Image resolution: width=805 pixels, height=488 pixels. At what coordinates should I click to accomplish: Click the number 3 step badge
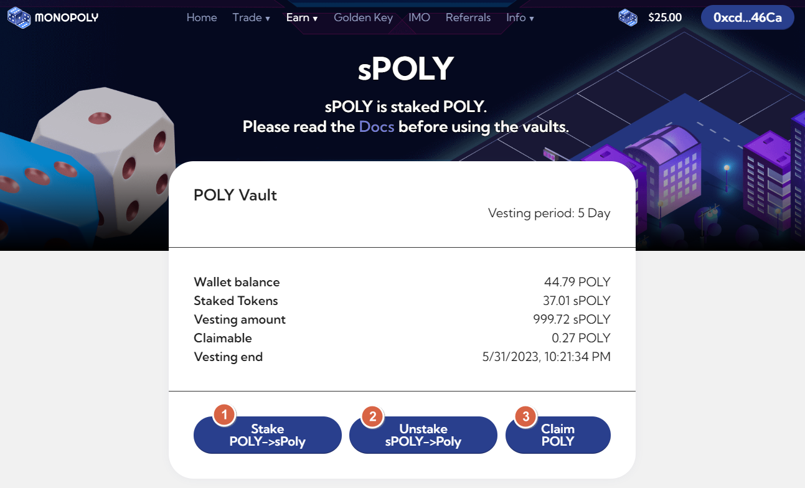525,416
